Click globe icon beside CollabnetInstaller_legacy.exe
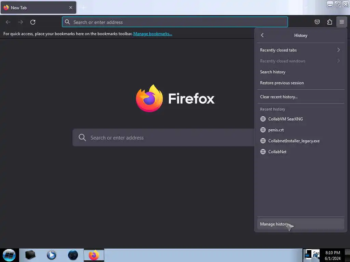 tap(263, 141)
